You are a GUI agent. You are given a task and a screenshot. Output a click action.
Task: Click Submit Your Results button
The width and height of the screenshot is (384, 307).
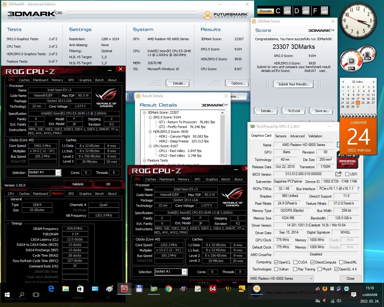[x=294, y=84]
